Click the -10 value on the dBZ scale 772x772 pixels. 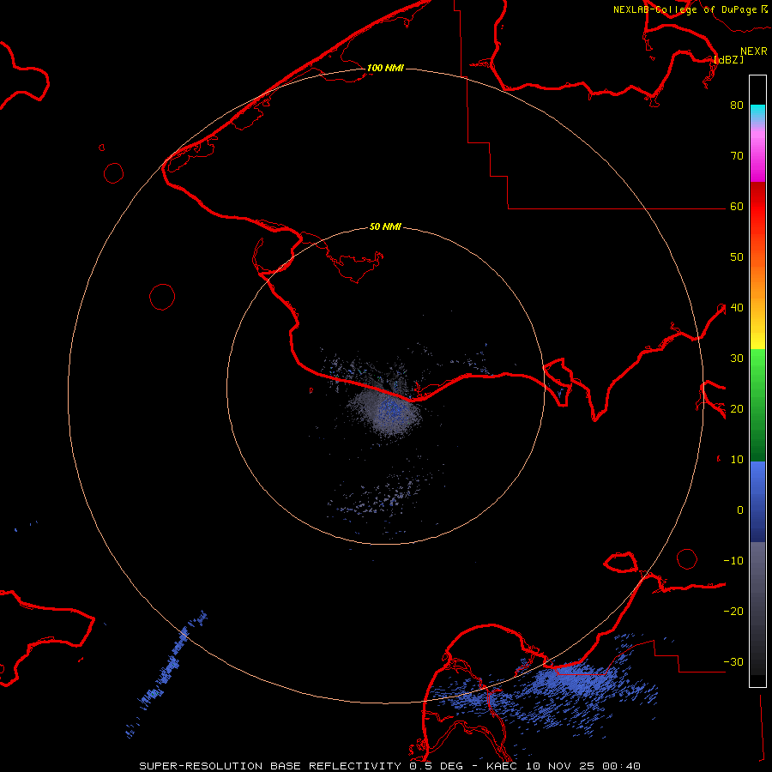[x=733, y=561]
